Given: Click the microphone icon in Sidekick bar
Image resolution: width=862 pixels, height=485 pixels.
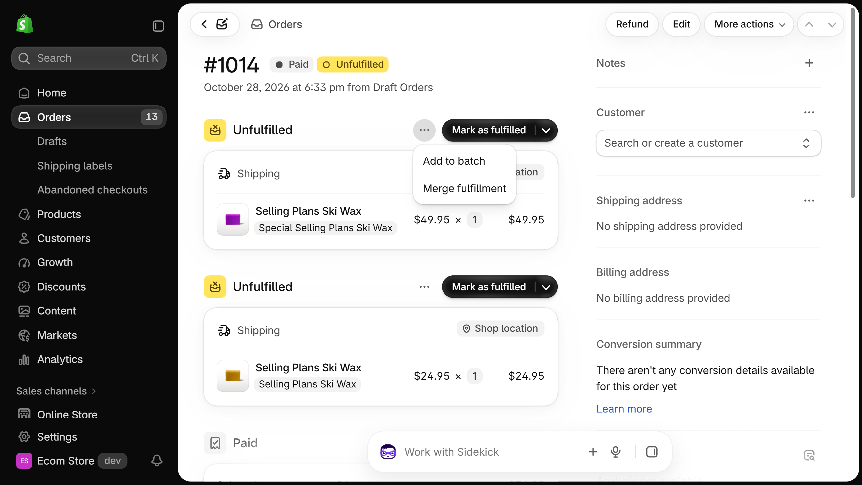Looking at the screenshot, I should click(x=615, y=452).
